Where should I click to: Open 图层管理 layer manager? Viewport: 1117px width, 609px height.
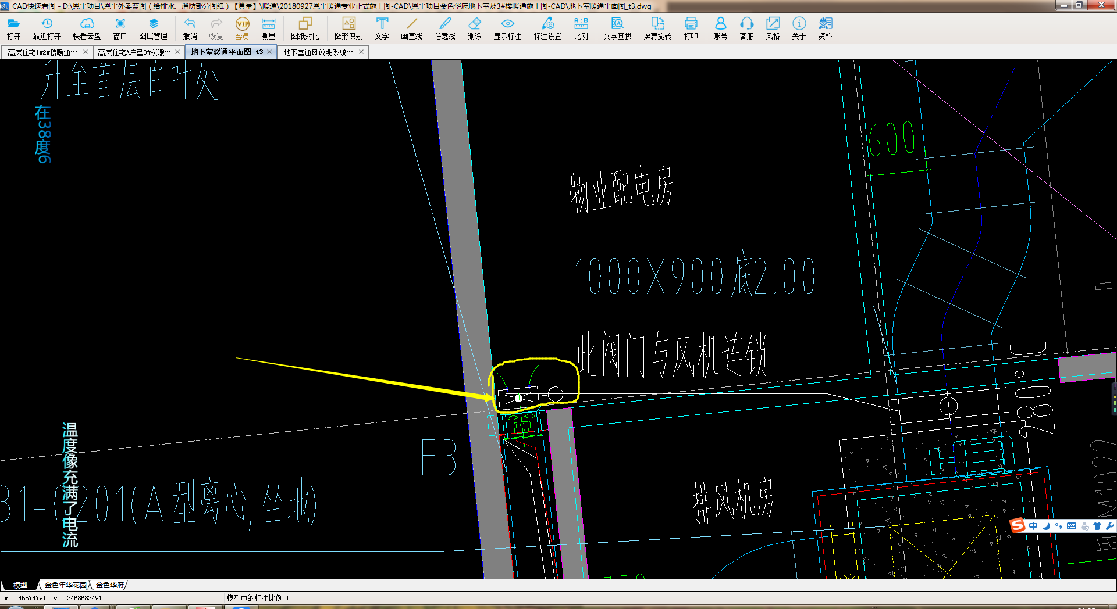tap(153, 28)
